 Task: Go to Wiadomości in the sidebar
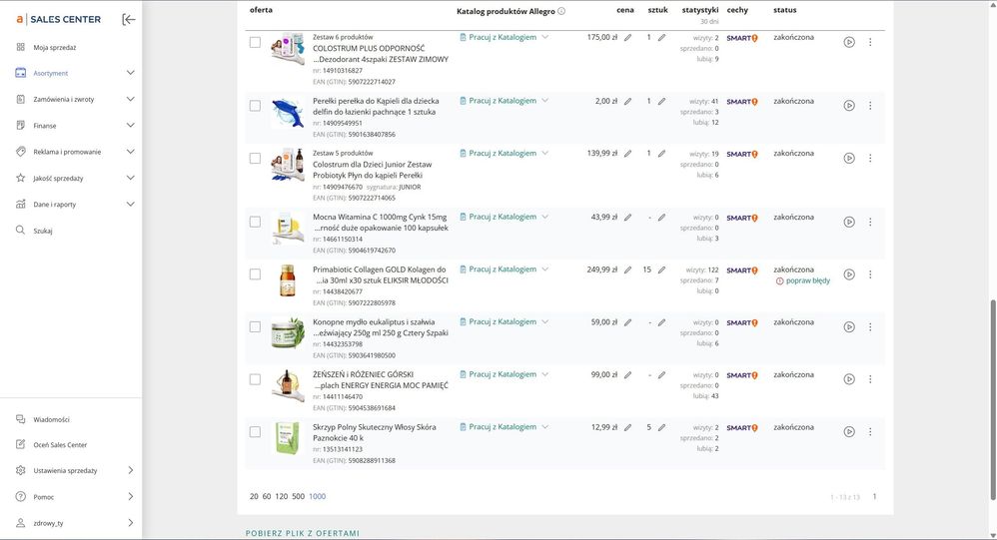pyautogui.click(x=51, y=419)
